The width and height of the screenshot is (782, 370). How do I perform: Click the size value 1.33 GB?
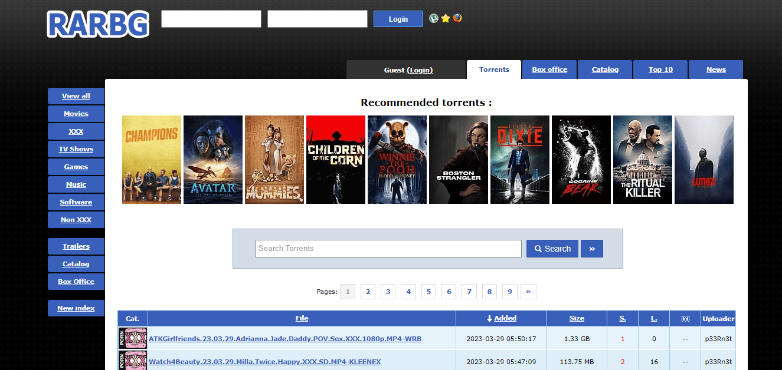[x=577, y=339]
